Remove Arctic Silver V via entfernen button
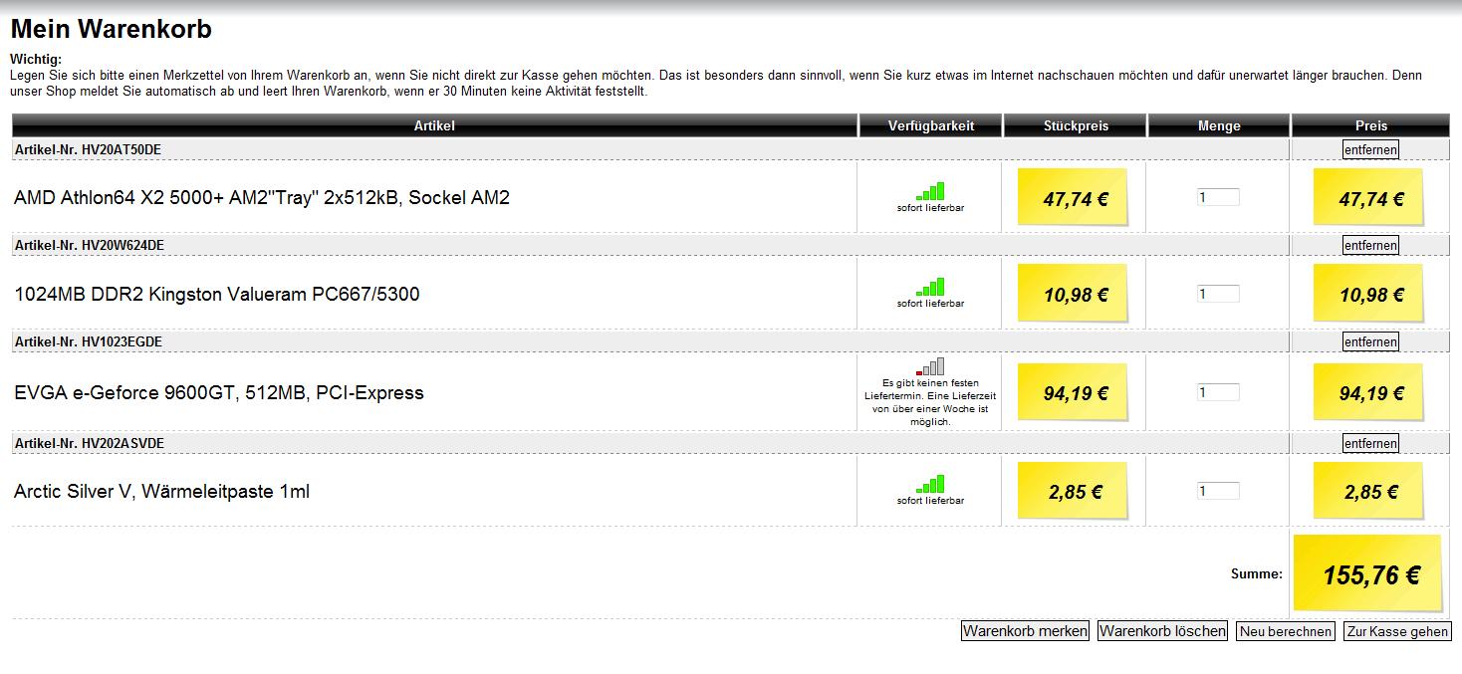Screen dimensions: 1462x674 [1370, 443]
